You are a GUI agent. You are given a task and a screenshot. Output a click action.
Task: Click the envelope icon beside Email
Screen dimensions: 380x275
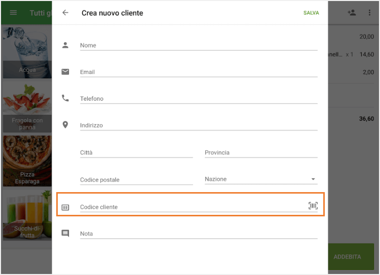tap(65, 72)
